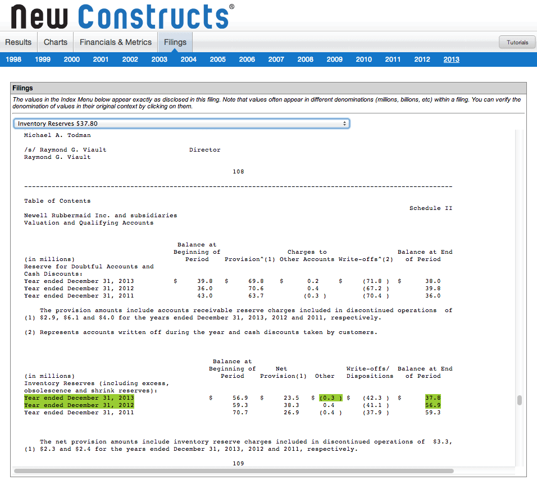Viewport: 537px width, 494px height.
Task: Select year 1999 filing
Action: coord(43,60)
